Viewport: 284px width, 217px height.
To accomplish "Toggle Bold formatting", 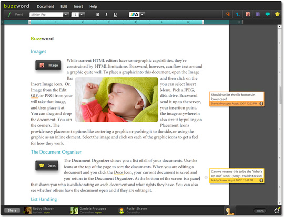I will 98,15.
